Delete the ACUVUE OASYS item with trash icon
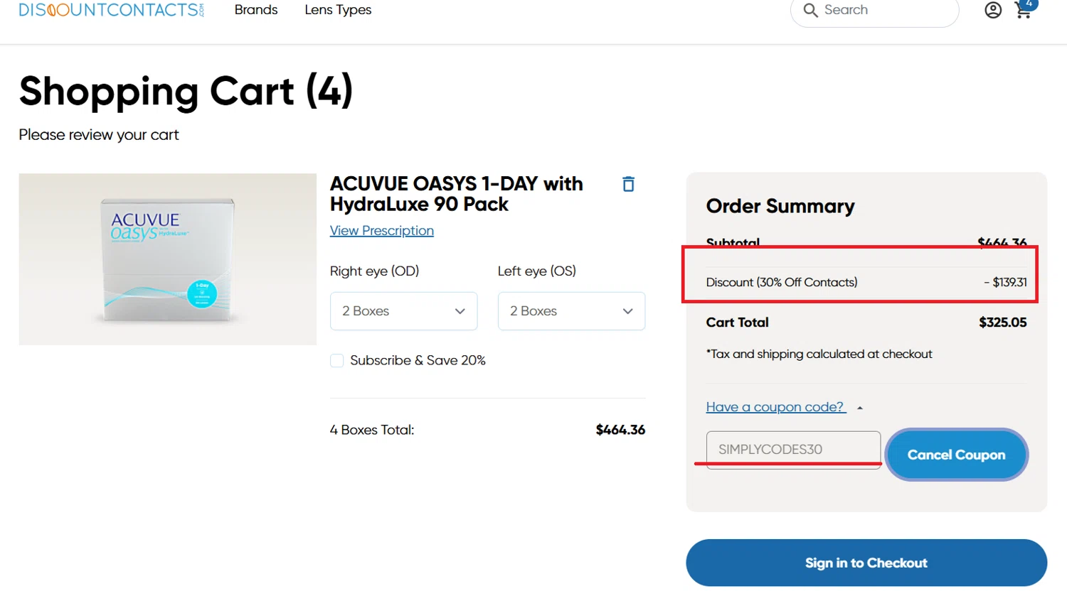Viewport: 1067px width, 591px height. coord(628,184)
